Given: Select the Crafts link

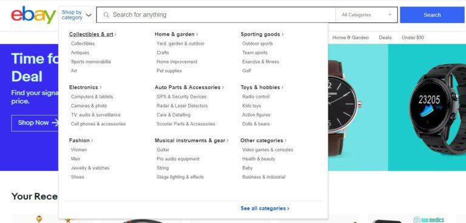Looking at the screenshot, I should (x=163, y=53).
